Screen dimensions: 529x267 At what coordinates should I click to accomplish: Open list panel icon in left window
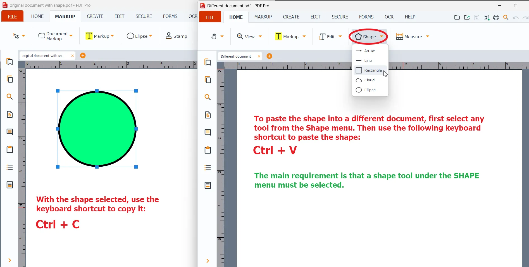click(x=10, y=167)
